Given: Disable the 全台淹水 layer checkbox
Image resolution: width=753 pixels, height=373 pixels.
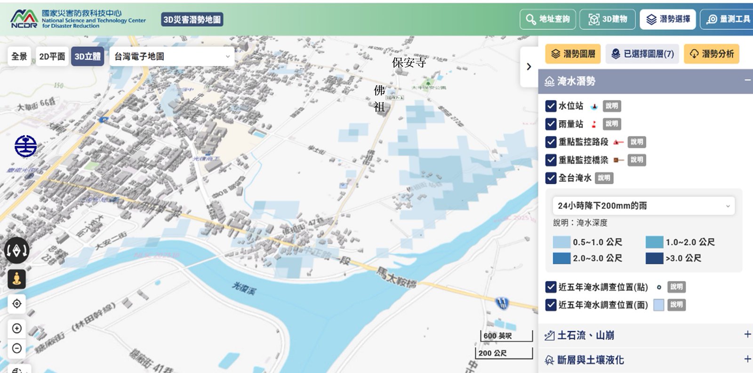Looking at the screenshot, I should [x=551, y=178].
